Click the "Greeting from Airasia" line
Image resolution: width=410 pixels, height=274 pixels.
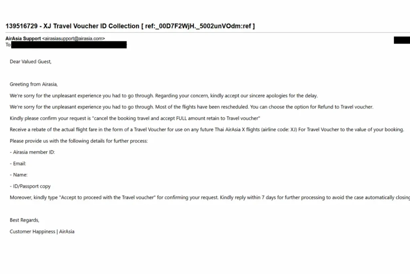[34, 84]
